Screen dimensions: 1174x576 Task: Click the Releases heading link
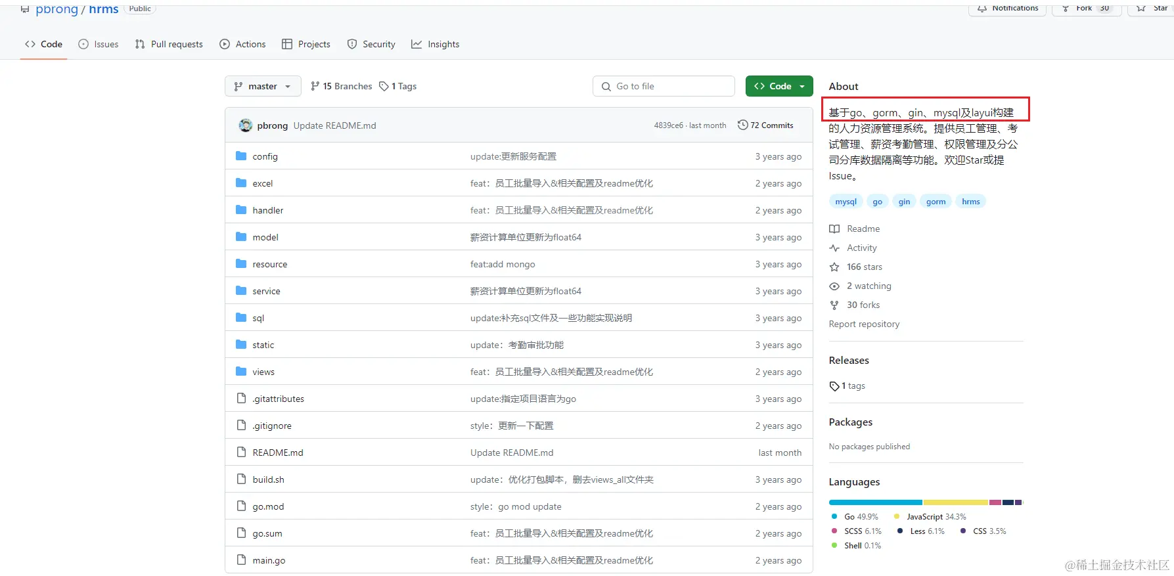(849, 360)
